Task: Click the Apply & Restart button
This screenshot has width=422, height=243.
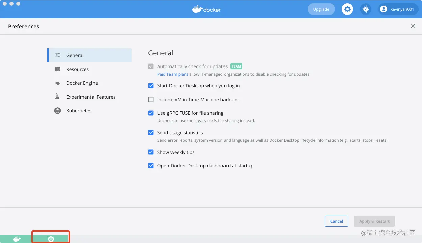Action: [374, 221]
